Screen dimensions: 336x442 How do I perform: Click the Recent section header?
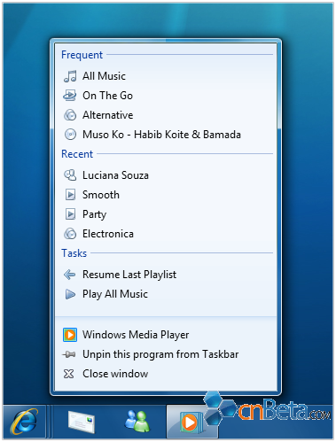point(77,154)
